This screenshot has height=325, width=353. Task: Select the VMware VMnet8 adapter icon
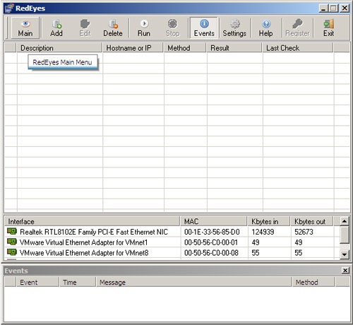(12, 252)
